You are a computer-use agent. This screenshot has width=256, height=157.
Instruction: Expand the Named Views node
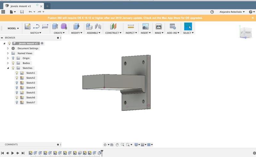(8, 53)
